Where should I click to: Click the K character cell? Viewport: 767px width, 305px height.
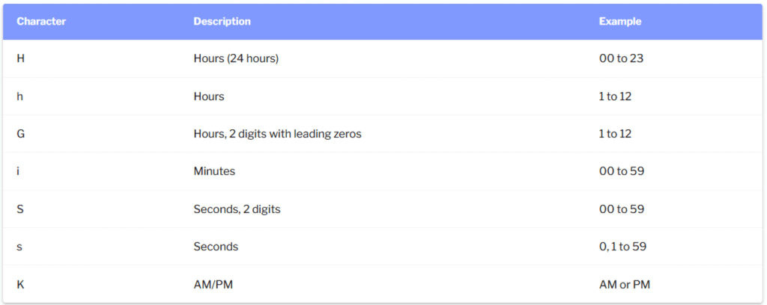click(x=20, y=285)
